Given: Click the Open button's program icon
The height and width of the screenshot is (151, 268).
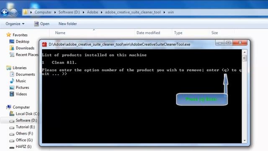Looking at the screenshot, I should click(36, 24).
